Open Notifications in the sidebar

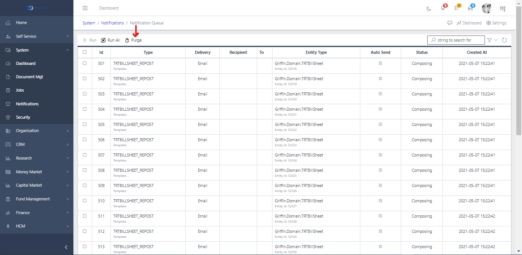pyautogui.click(x=27, y=104)
